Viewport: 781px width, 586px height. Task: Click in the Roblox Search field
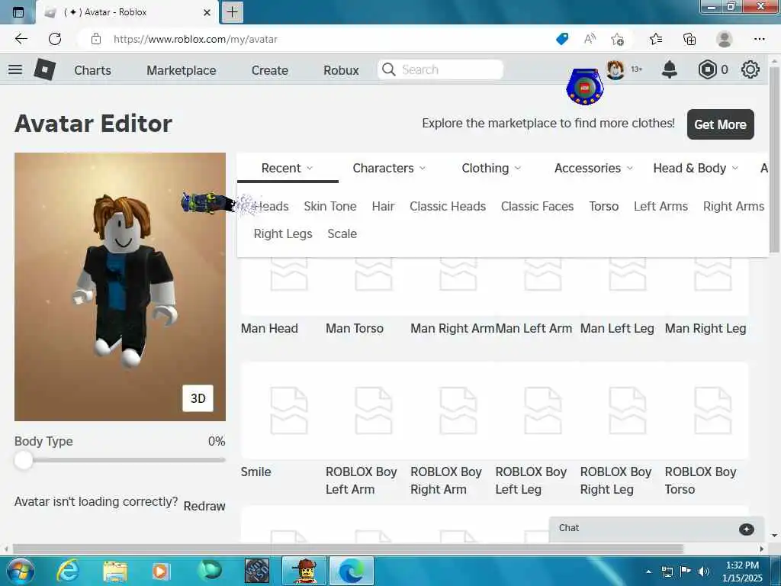pos(440,69)
